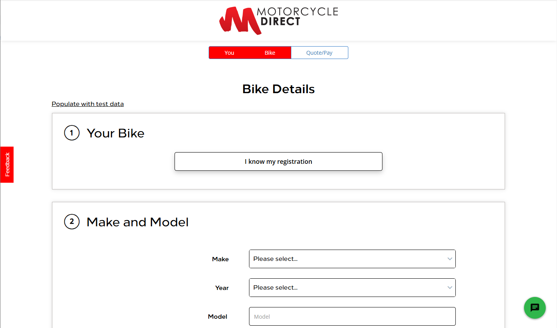Viewport: 557px width, 328px height.
Task: Click the Your Bike section heading
Action: point(116,133)
